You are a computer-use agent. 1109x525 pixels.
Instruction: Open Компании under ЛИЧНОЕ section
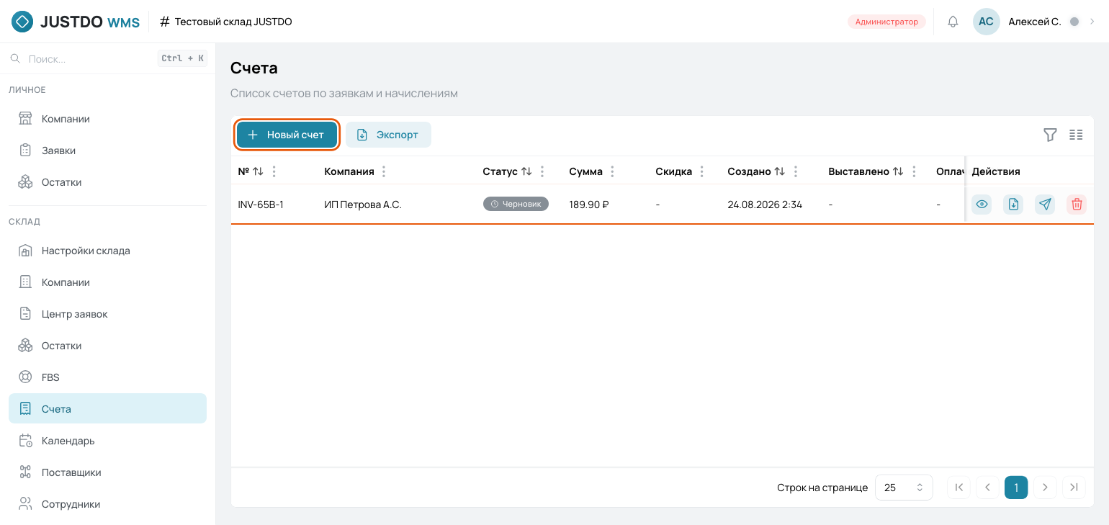click(x=107, y=119)
